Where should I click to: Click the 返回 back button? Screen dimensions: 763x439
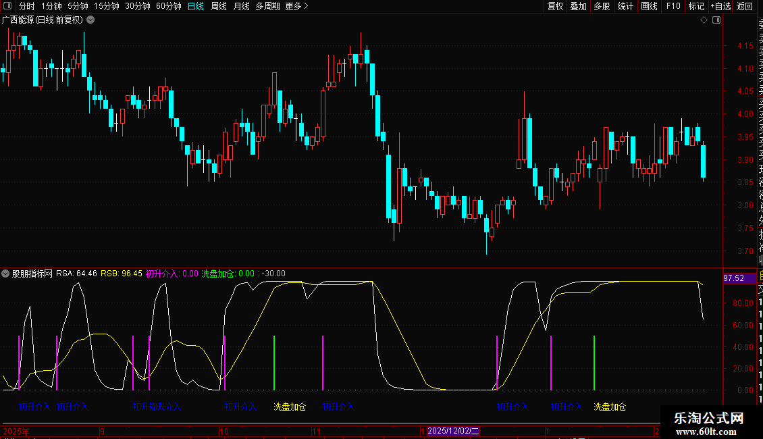coord(745,7)
